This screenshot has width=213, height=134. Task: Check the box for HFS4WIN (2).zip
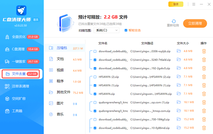pos(95,77)
